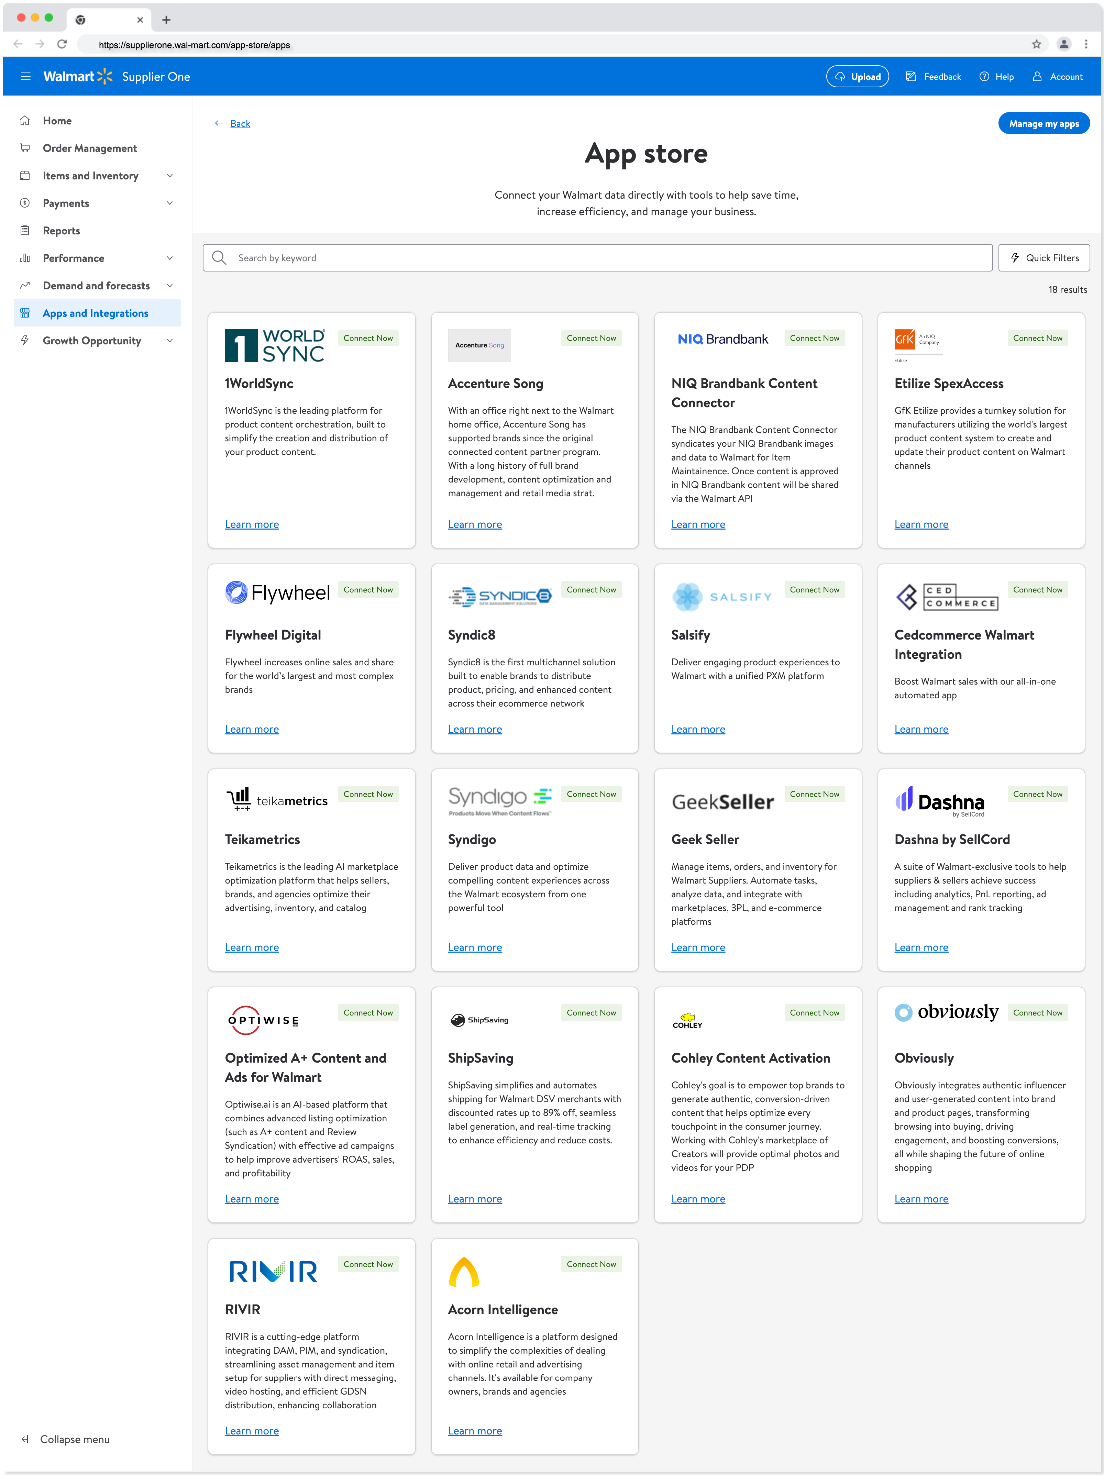Click the Back link
This screenshot has width=1104, height=1475.
click(x=240, y=123)
